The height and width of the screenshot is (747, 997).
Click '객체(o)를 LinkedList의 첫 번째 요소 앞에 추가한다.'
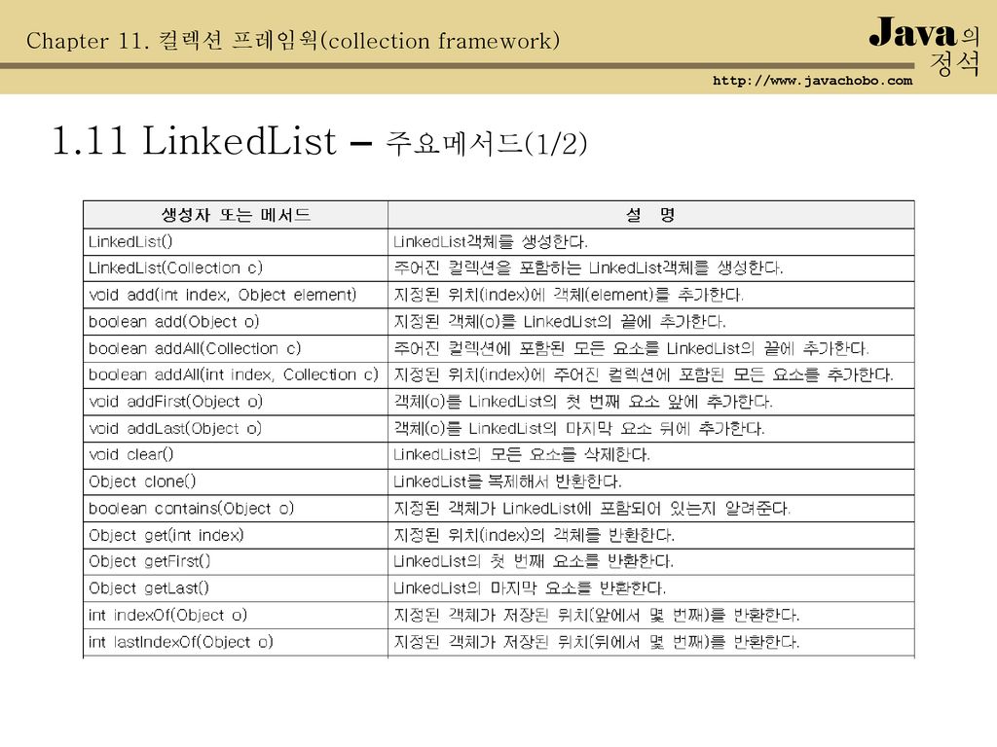(x=582, y=402)
